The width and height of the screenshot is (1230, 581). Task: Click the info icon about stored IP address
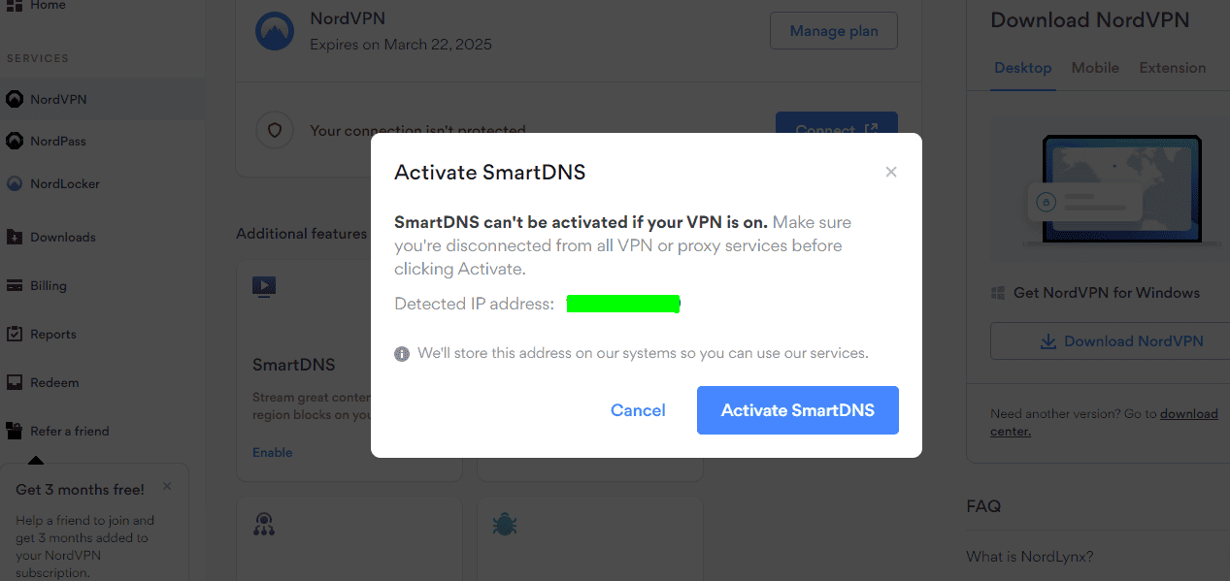tap(402, 353)
